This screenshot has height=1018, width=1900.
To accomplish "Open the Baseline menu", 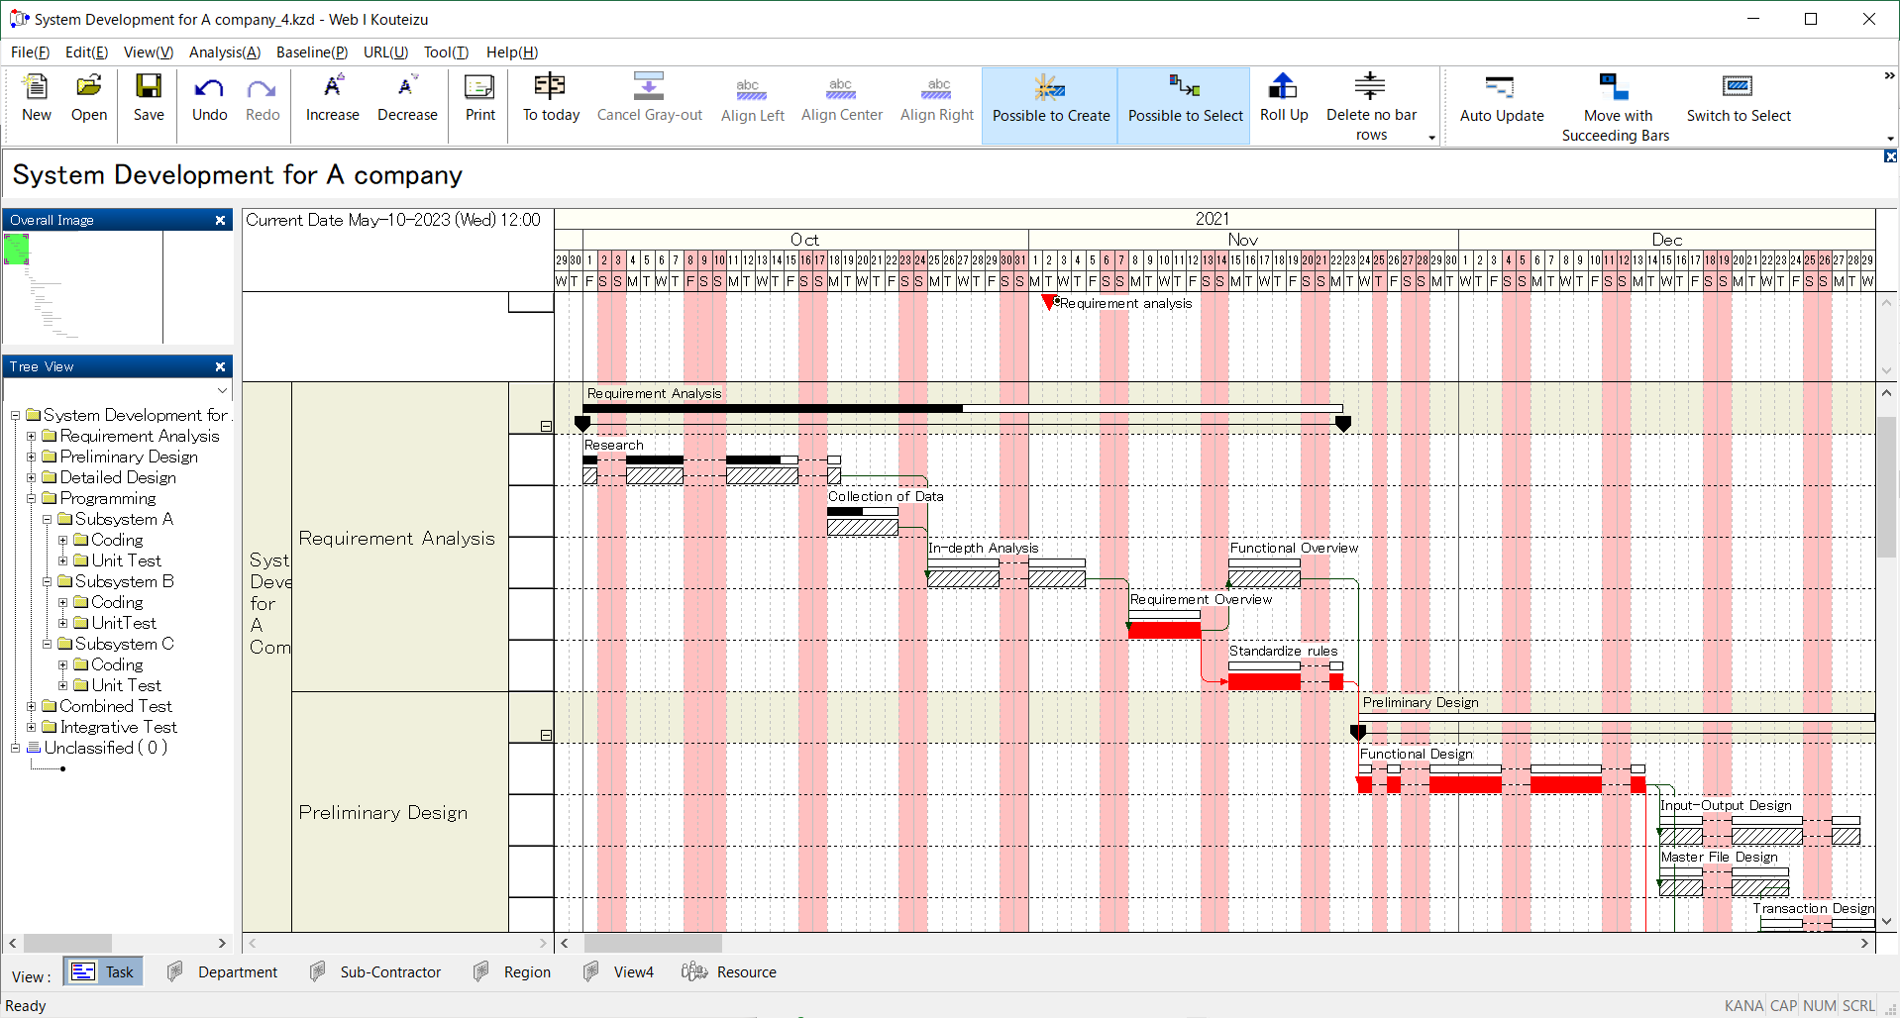I will tap(311, 52).
